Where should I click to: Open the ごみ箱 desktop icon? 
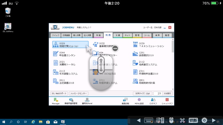(x=8, y=12)
